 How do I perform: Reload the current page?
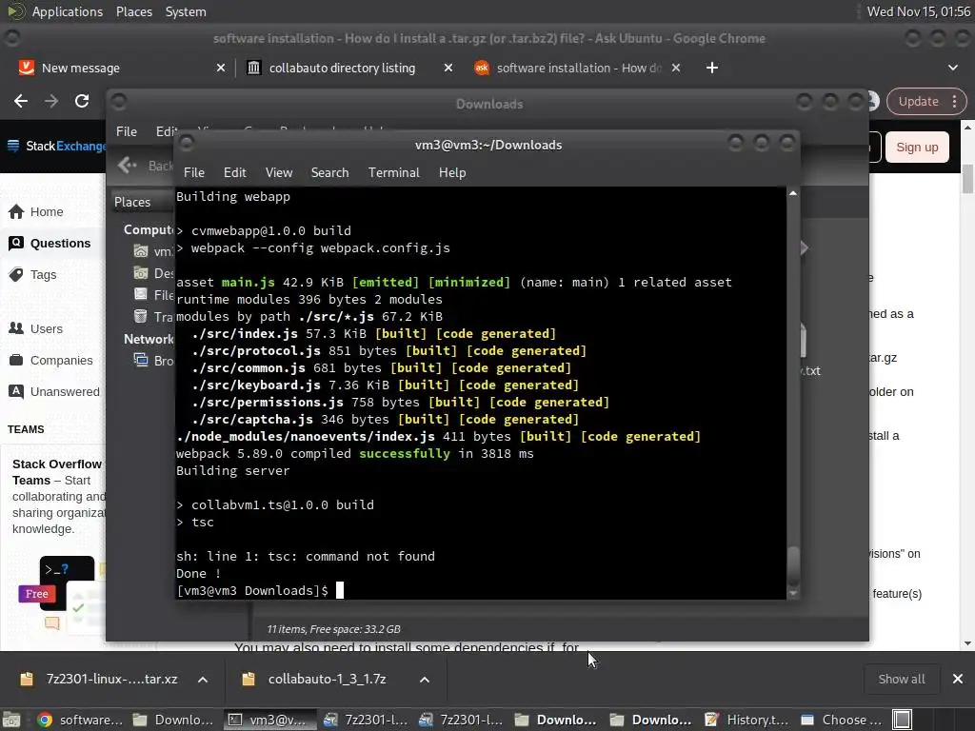click(82, 101)
